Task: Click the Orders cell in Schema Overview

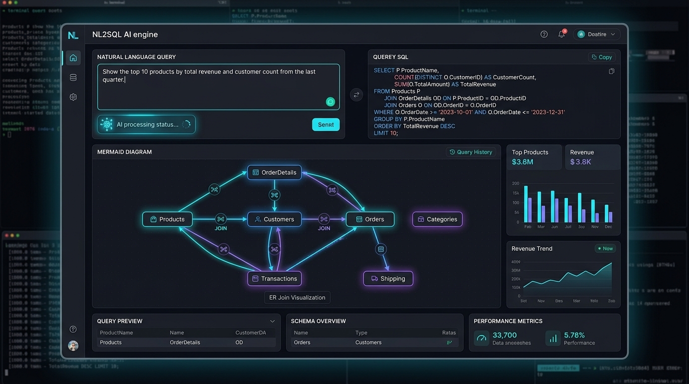Action: 302,342
